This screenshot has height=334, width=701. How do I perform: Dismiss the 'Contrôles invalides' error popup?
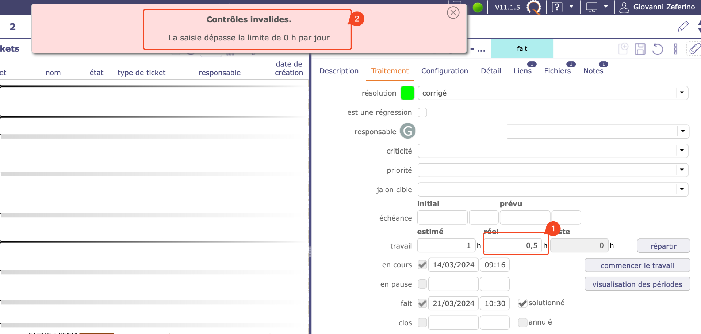(453, 13)
